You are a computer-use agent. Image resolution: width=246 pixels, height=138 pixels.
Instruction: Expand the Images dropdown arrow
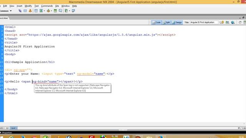coord(45,11)
